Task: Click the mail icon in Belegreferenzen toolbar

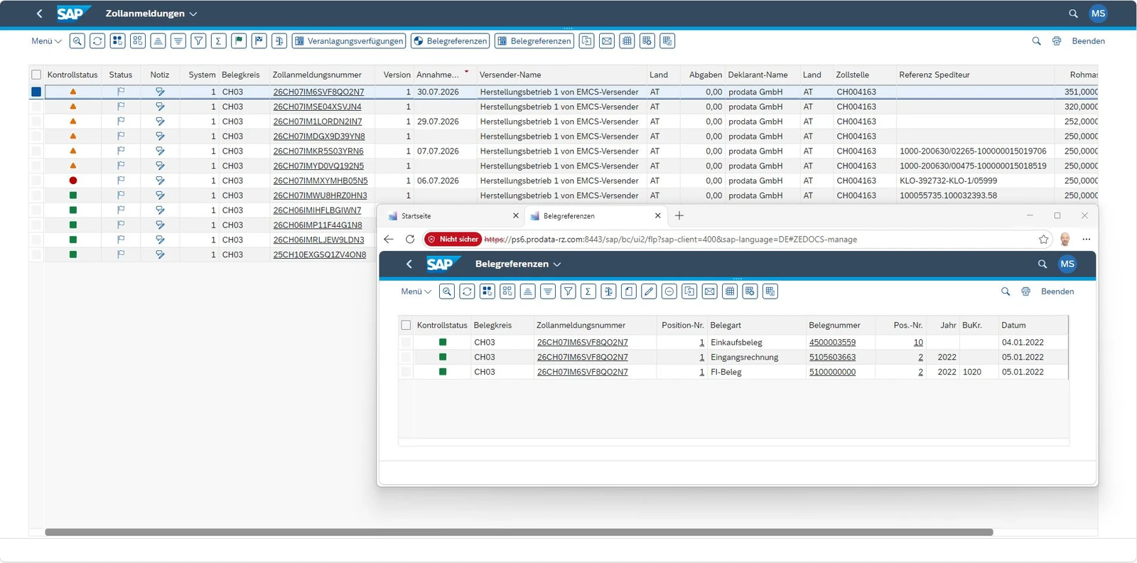Action: [x=709, y=291]
